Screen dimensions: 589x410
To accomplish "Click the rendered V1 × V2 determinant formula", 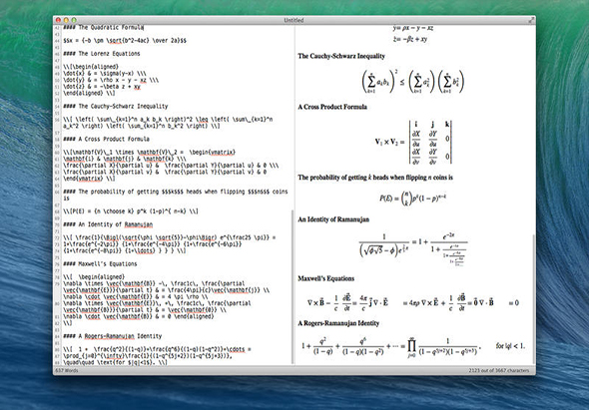I will 413,142.
